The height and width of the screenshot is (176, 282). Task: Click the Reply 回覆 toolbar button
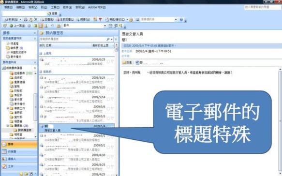coord(47,19)
